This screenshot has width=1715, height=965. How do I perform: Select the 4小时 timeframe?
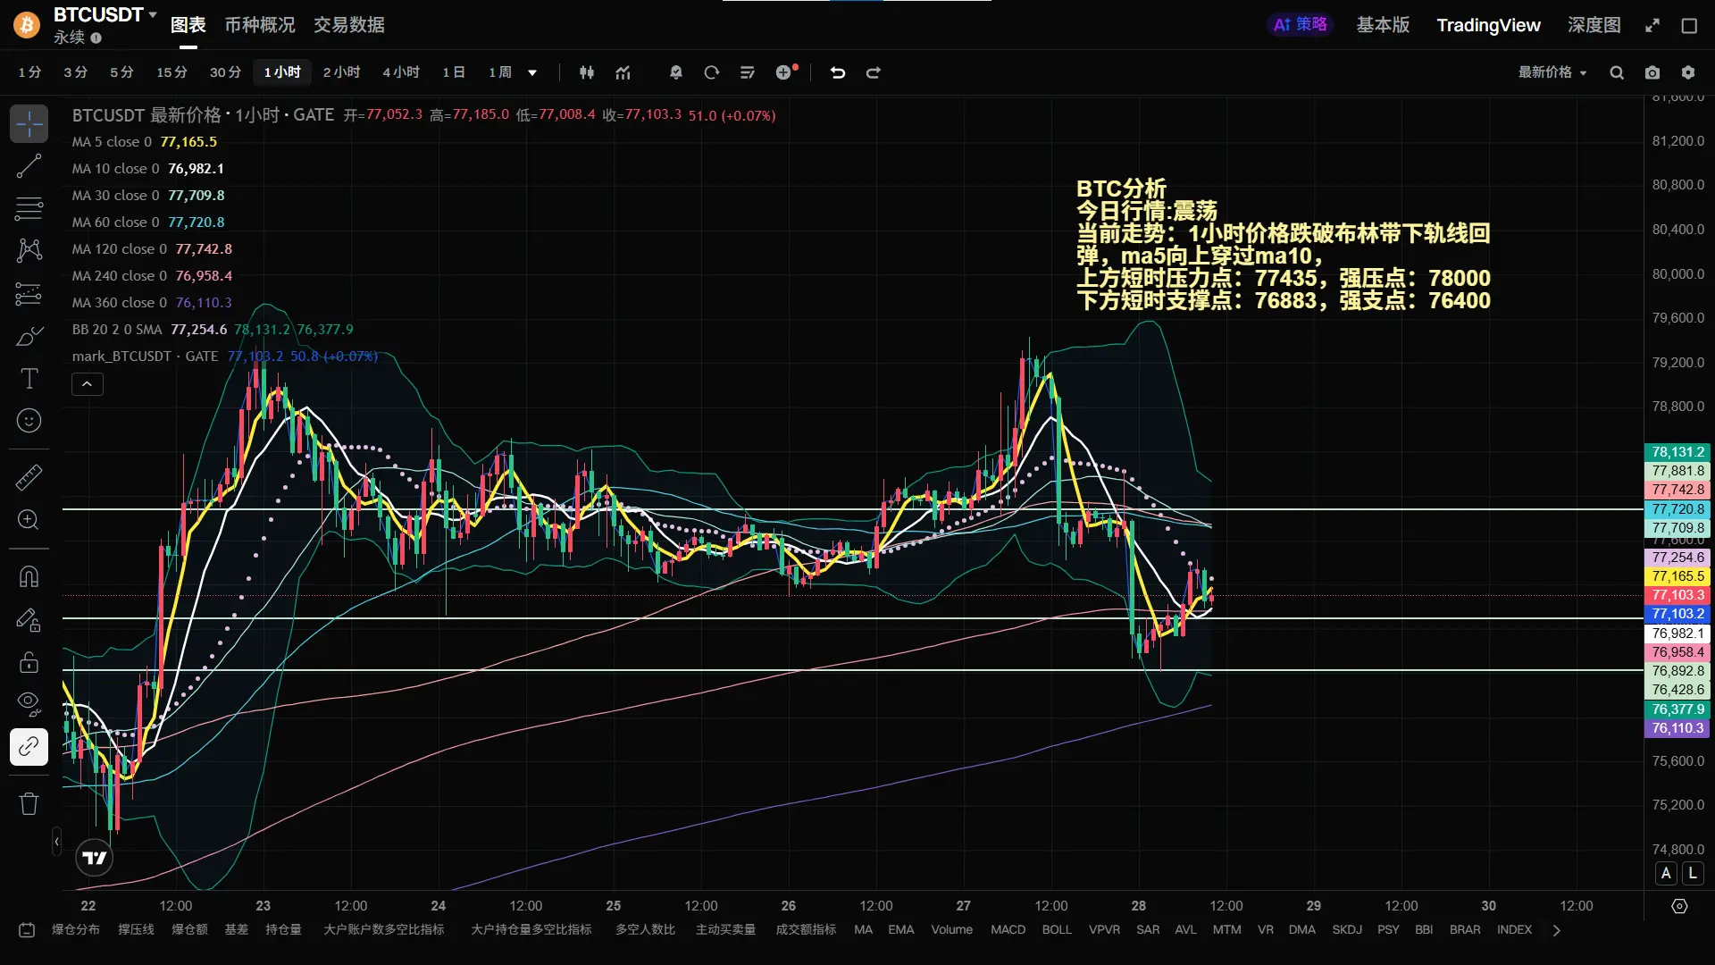401,72
